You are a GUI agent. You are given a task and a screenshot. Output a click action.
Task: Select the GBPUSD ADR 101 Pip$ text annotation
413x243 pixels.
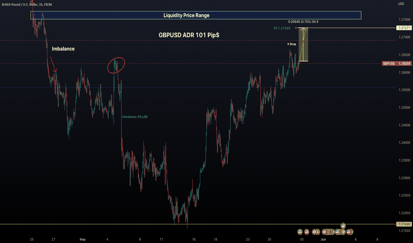[189, 35]
